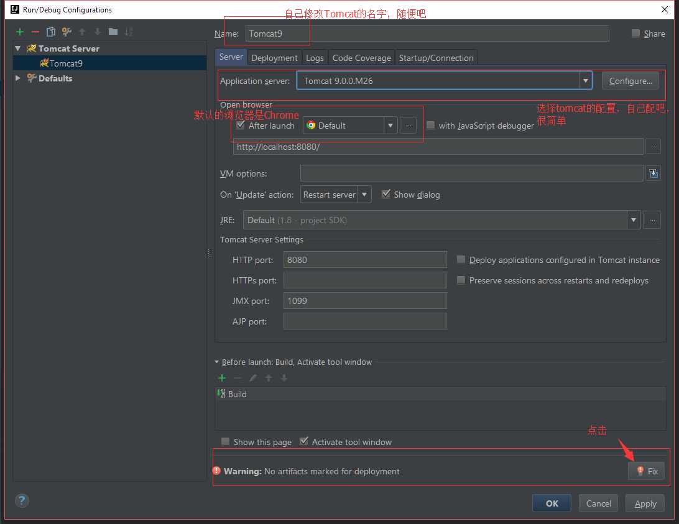The image size is (679, 524).
Task: Switch to Deployment tab
Action: click(x=274, y=58)
